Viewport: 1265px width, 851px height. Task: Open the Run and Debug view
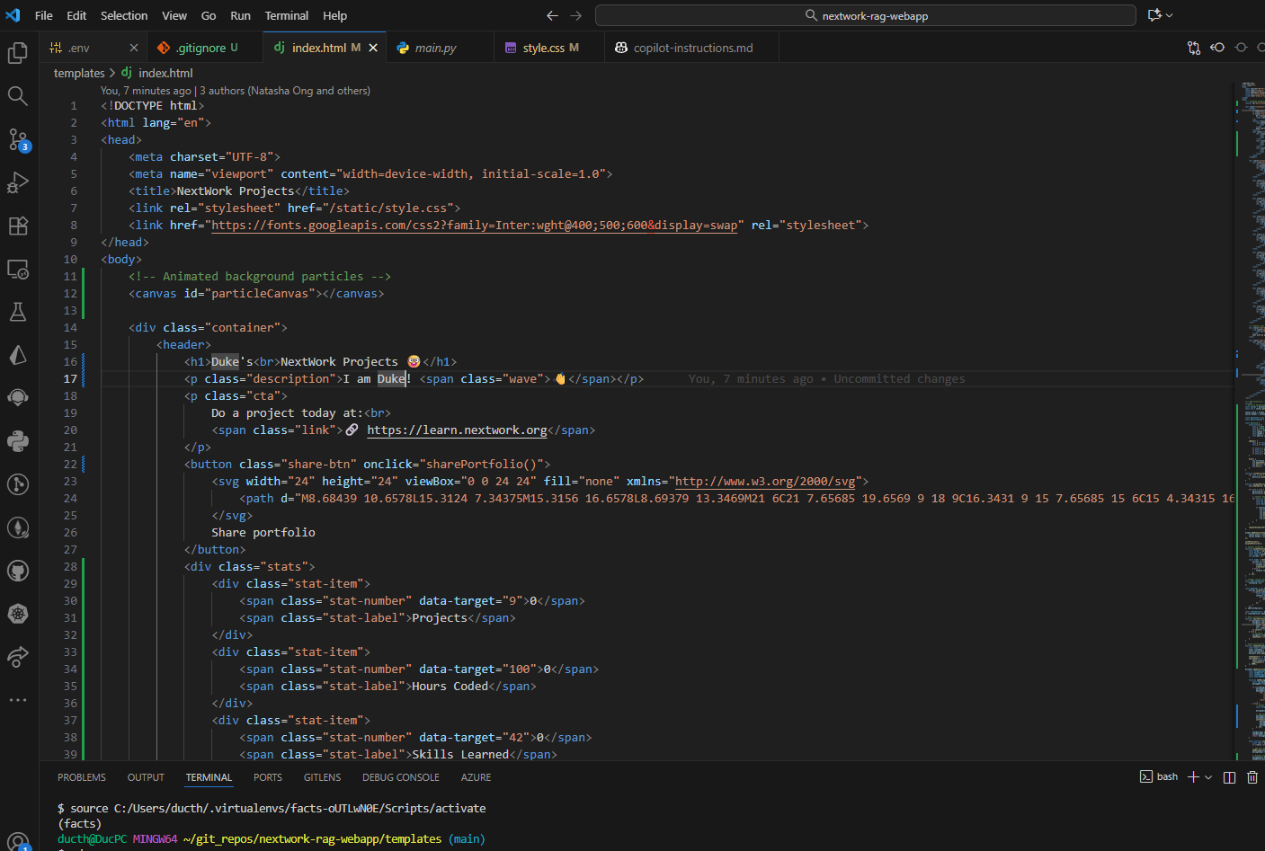point(18,182)
